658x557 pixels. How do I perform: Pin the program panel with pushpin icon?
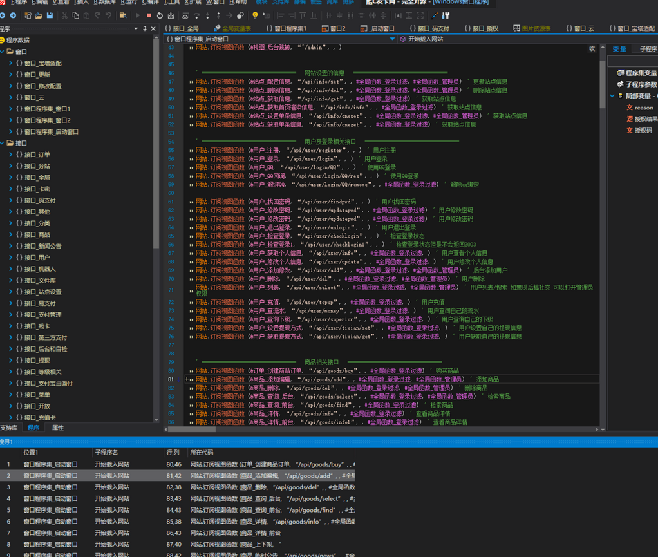144,29
